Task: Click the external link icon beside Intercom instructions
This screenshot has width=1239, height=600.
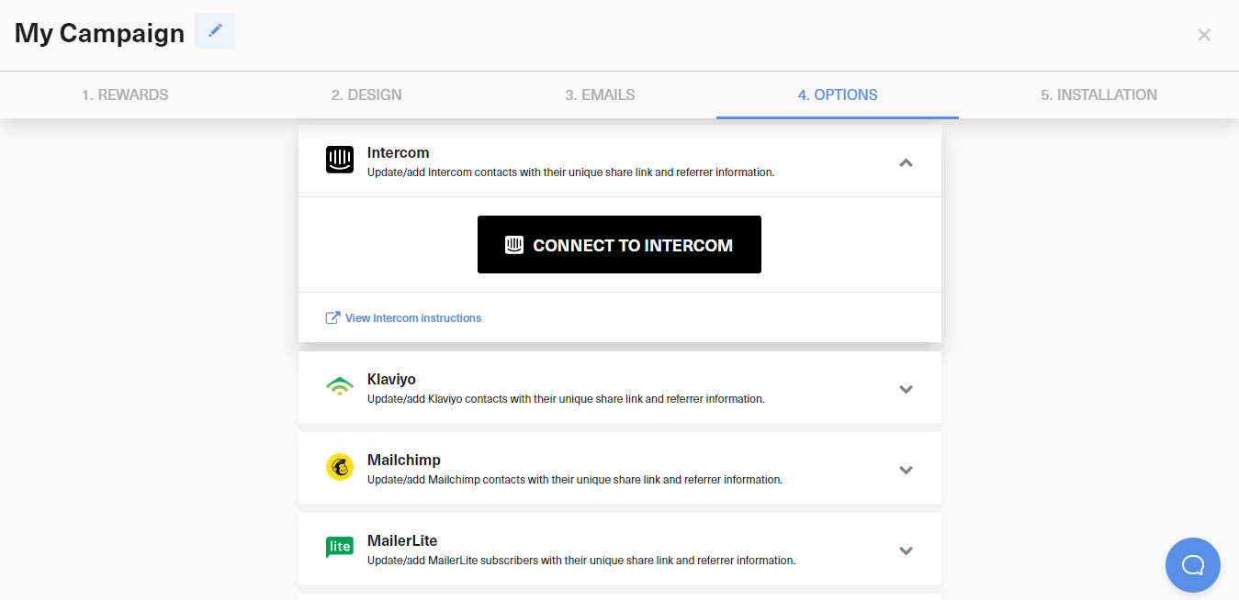Action: coord(332,317)
